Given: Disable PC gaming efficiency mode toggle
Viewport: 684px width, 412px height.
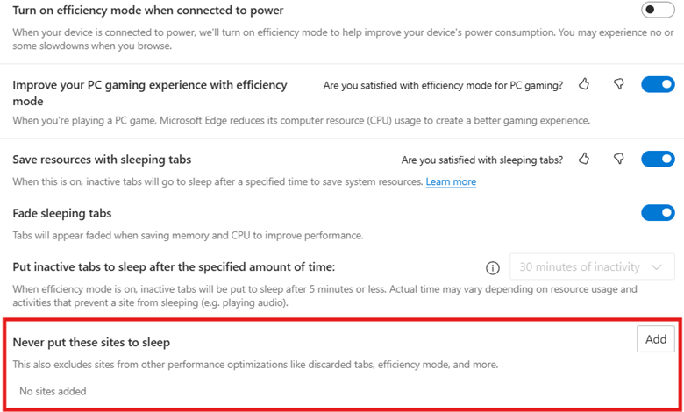Looking at the screenshot, I should (x=658, y=84).
